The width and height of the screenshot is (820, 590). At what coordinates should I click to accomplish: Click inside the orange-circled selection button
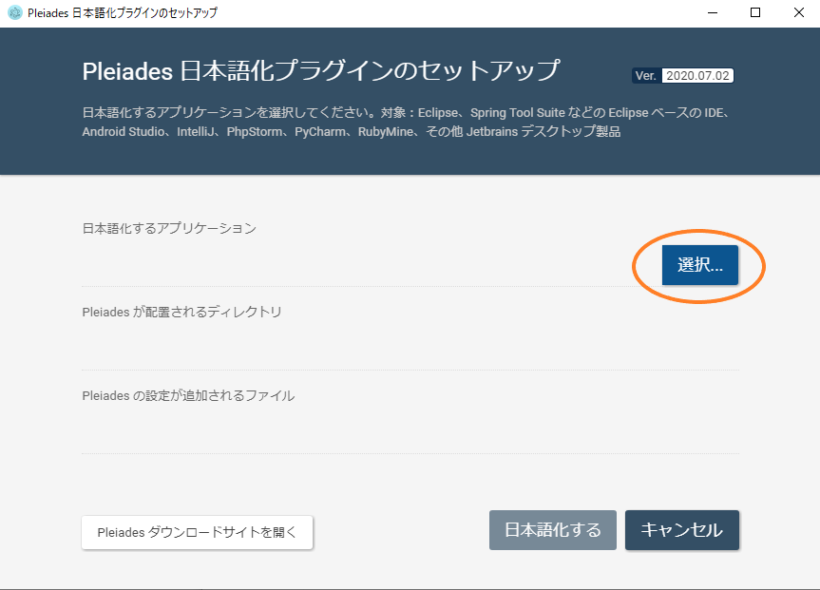700,265
